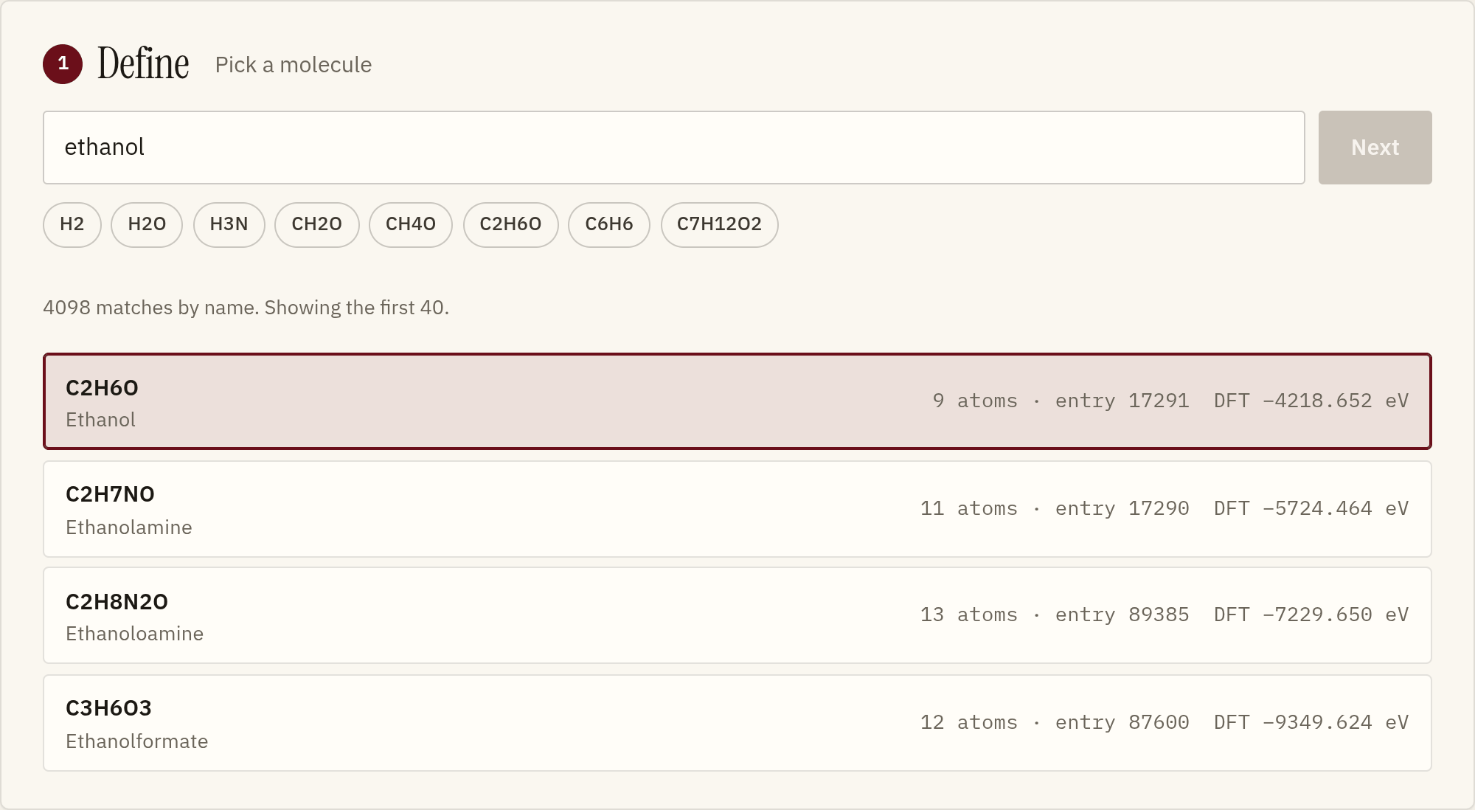Viewport: 1475px width, 810px height.
Task: Click the molecule search input field
Action: (674, 148)
